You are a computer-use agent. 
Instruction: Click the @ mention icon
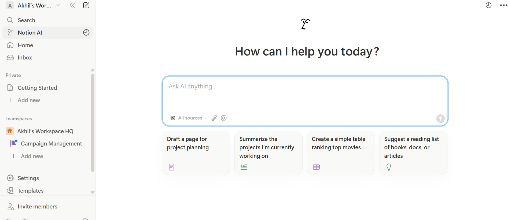(x=224, y=118)
